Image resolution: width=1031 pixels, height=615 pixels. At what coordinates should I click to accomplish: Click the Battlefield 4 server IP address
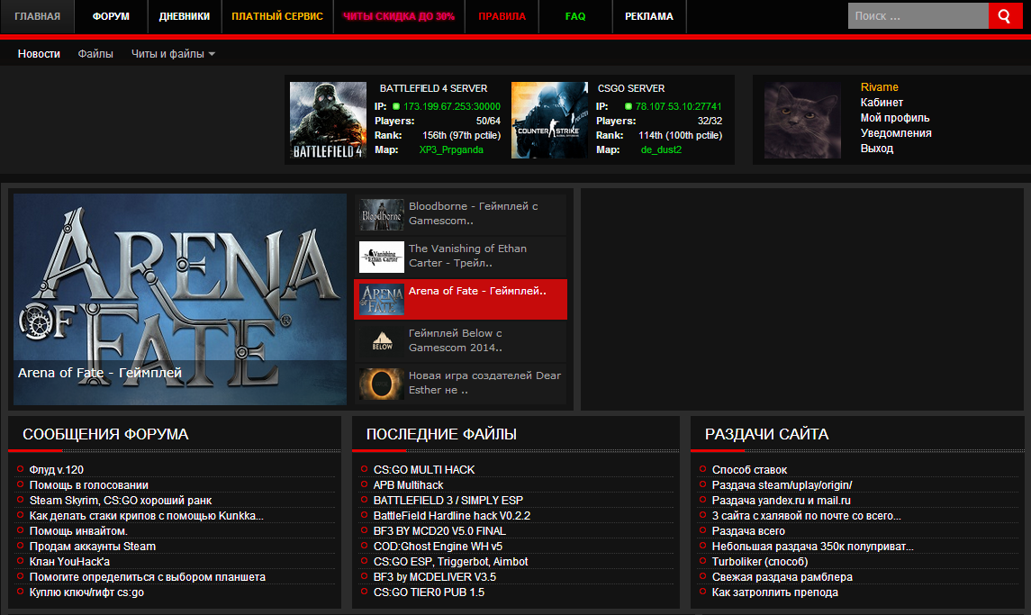pos(452,106)
